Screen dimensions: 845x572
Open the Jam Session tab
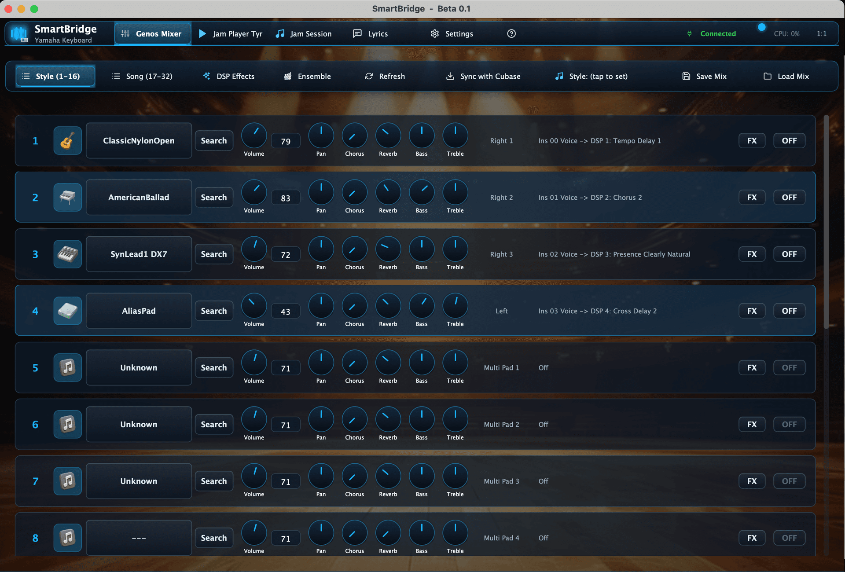click(304, 34)
